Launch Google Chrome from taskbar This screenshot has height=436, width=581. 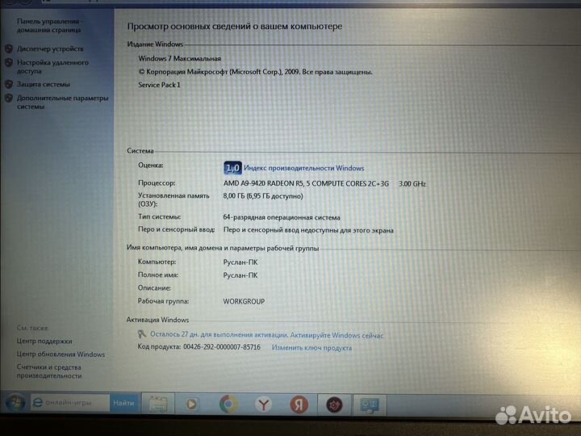click(228, 404)
